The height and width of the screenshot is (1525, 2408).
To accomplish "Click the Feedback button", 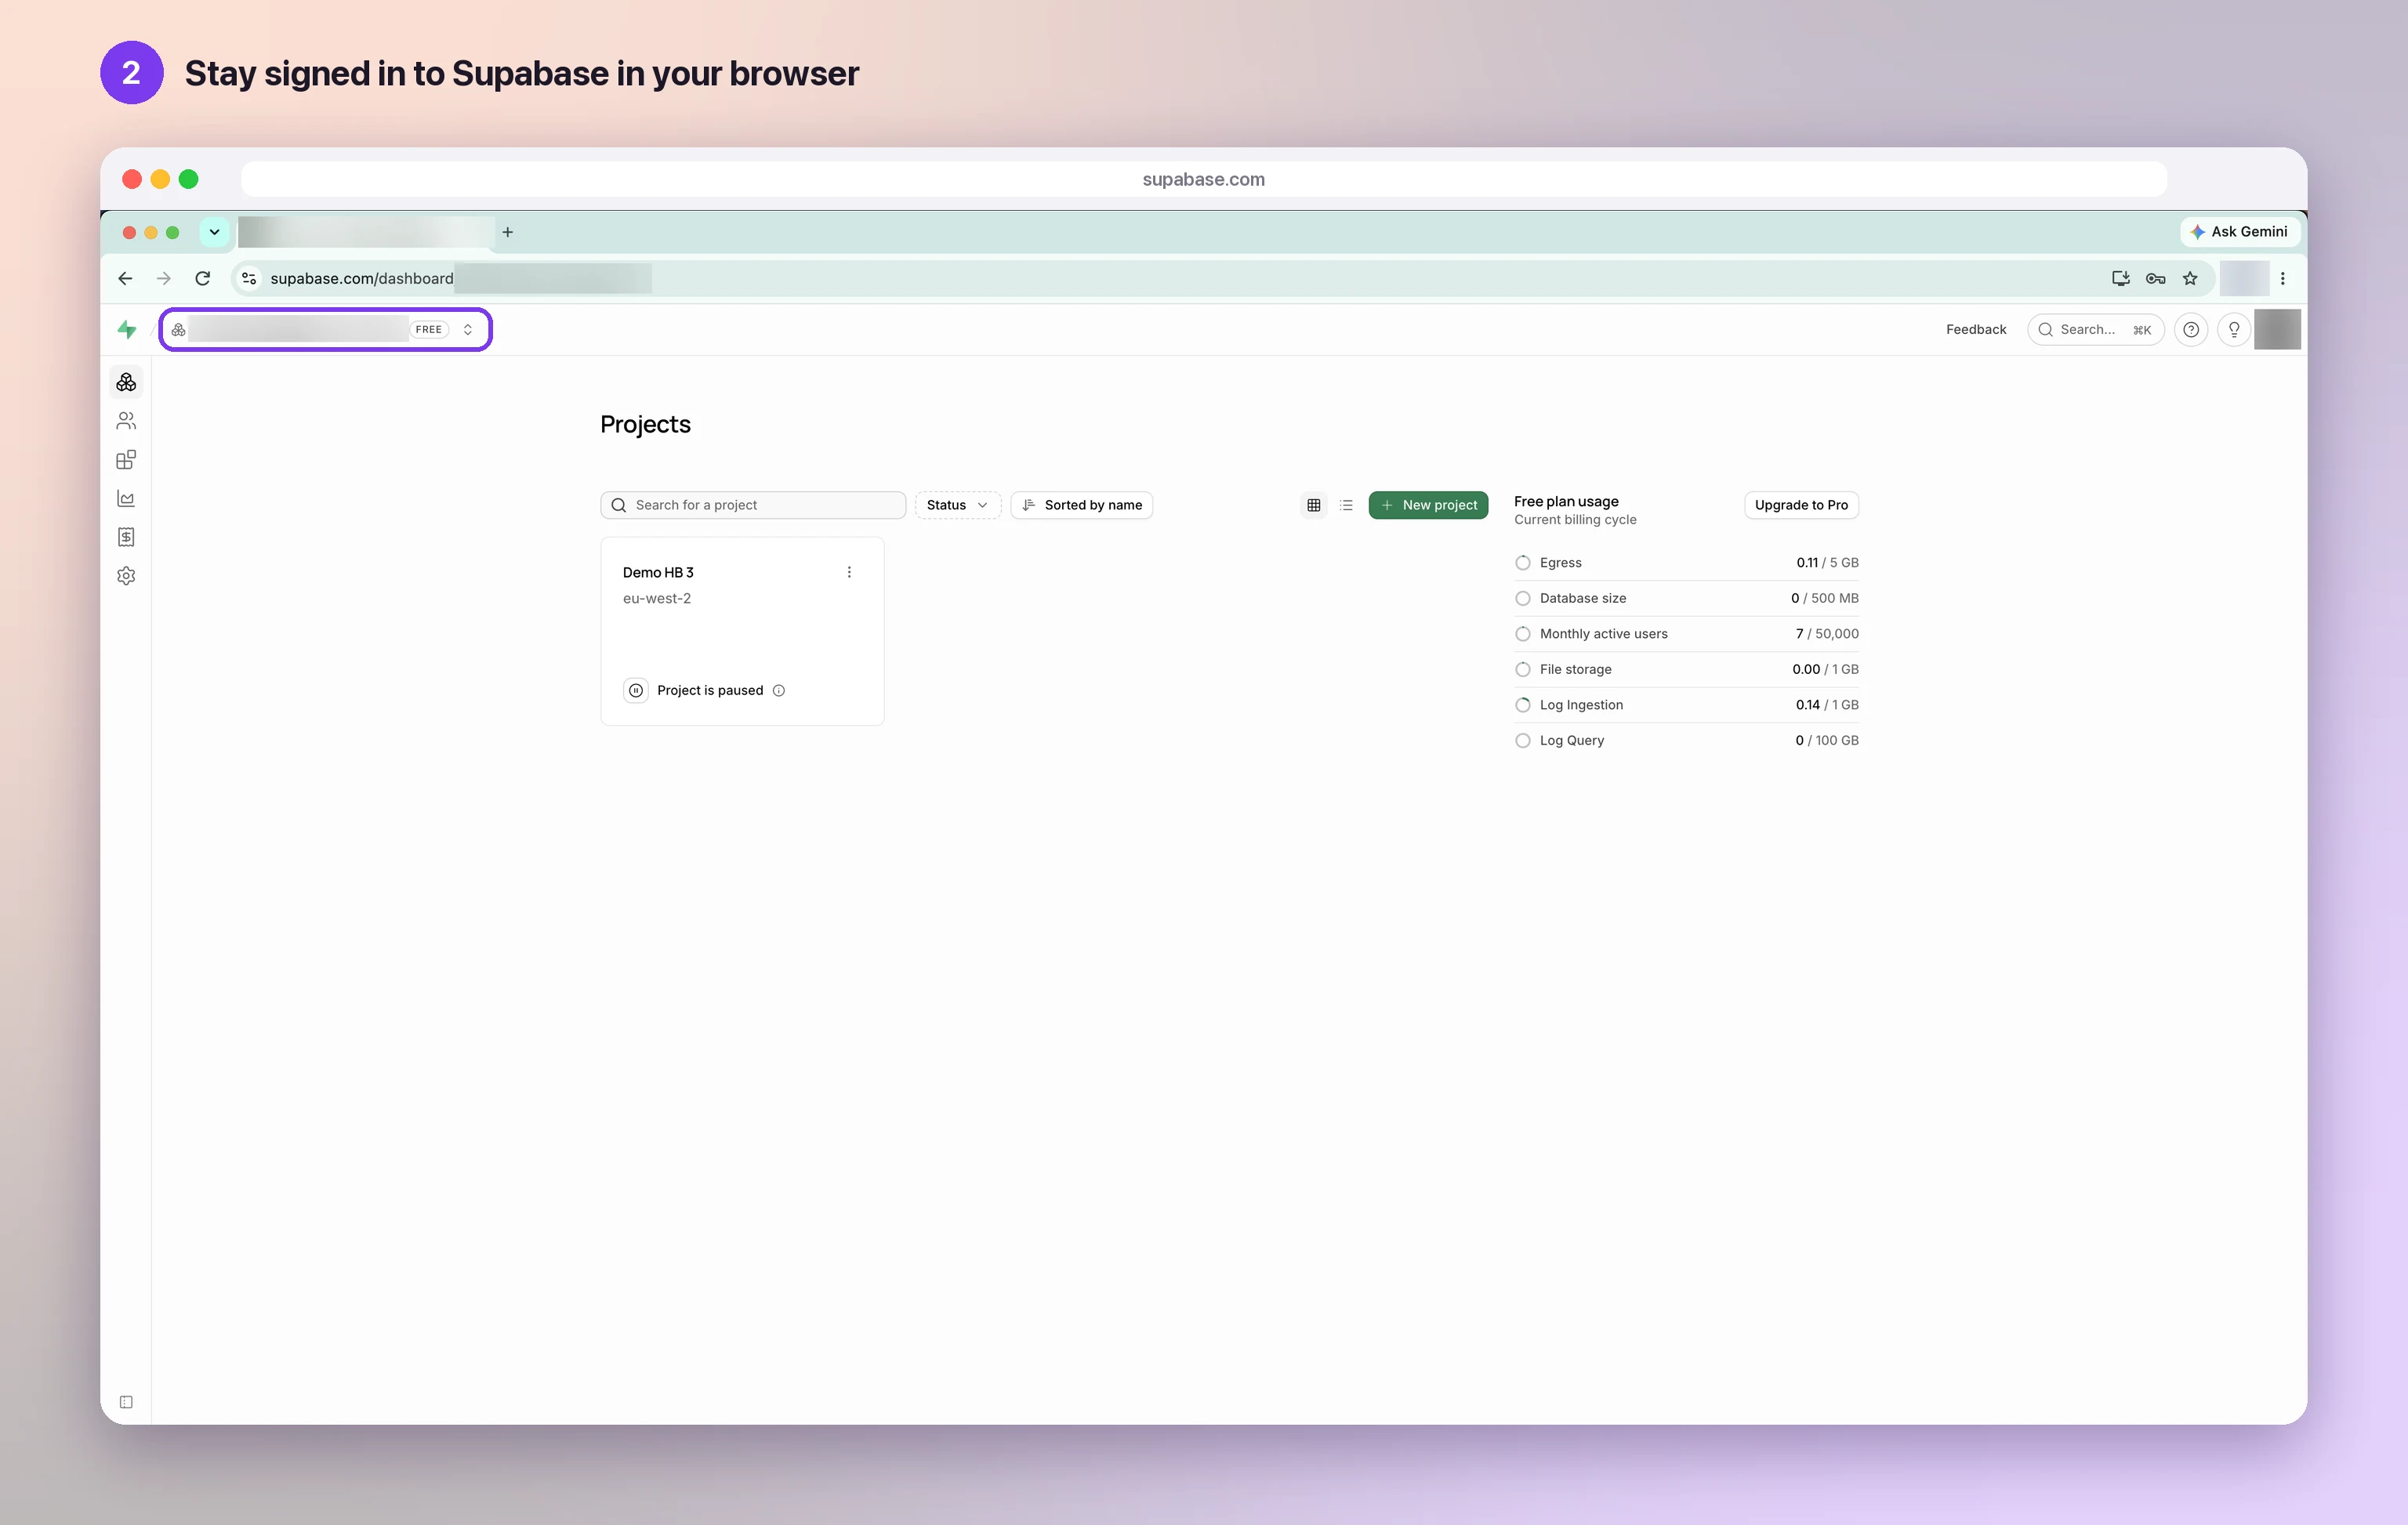I will coord(1975,329).
